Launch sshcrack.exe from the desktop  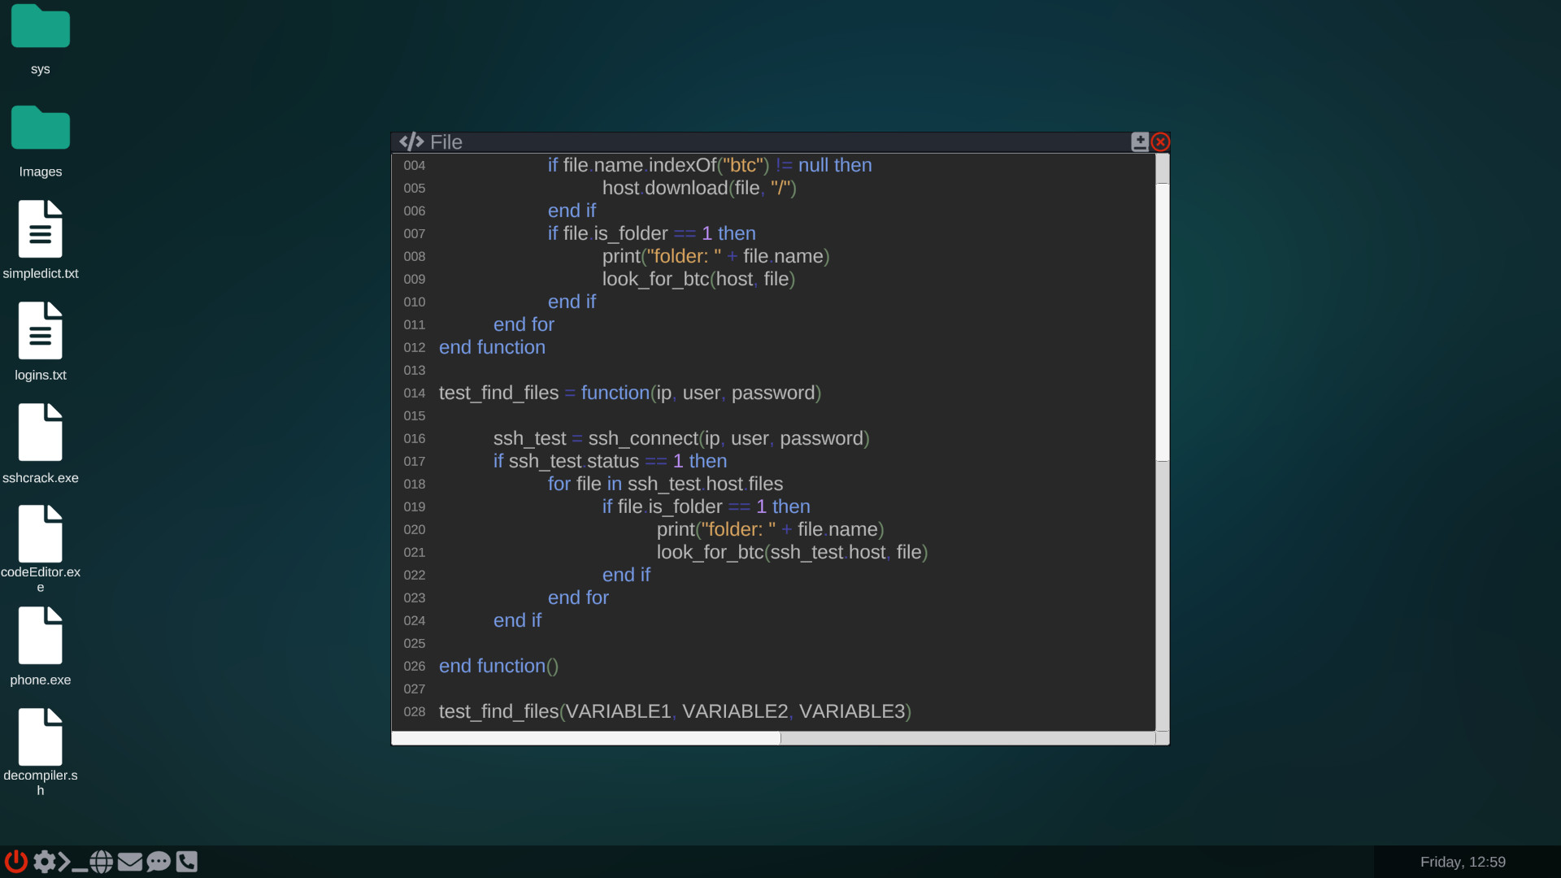[41, 432]
